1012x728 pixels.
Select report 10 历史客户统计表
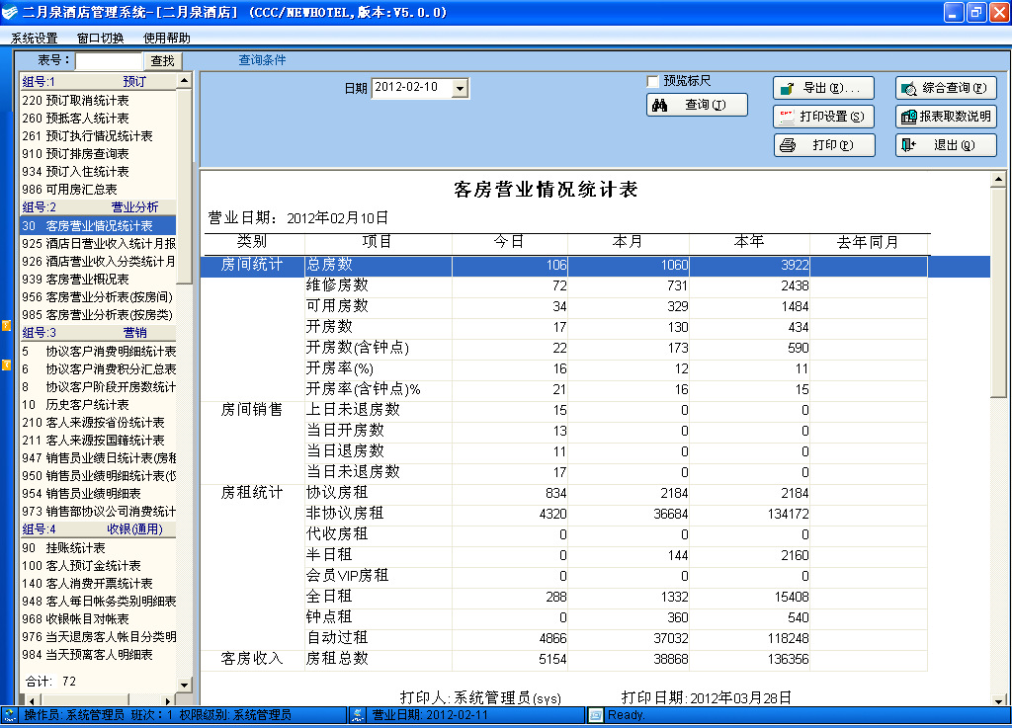[98, 405]
